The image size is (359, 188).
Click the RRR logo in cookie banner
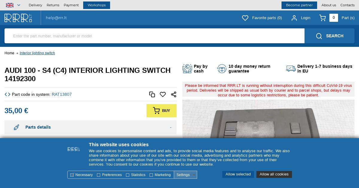(73, 149)
